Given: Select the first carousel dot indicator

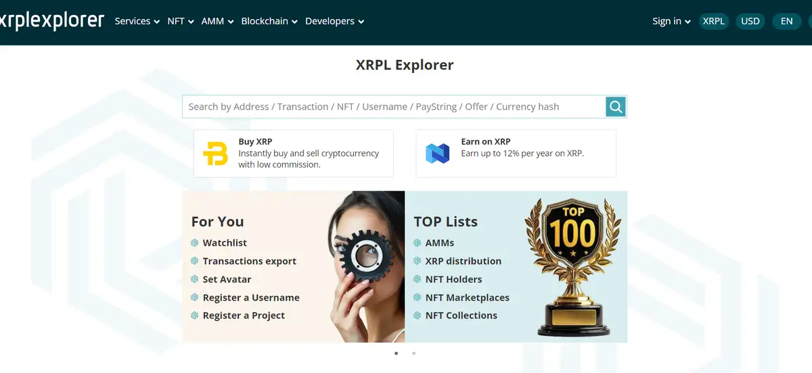Looking at the screenshot, I should 396,353.
